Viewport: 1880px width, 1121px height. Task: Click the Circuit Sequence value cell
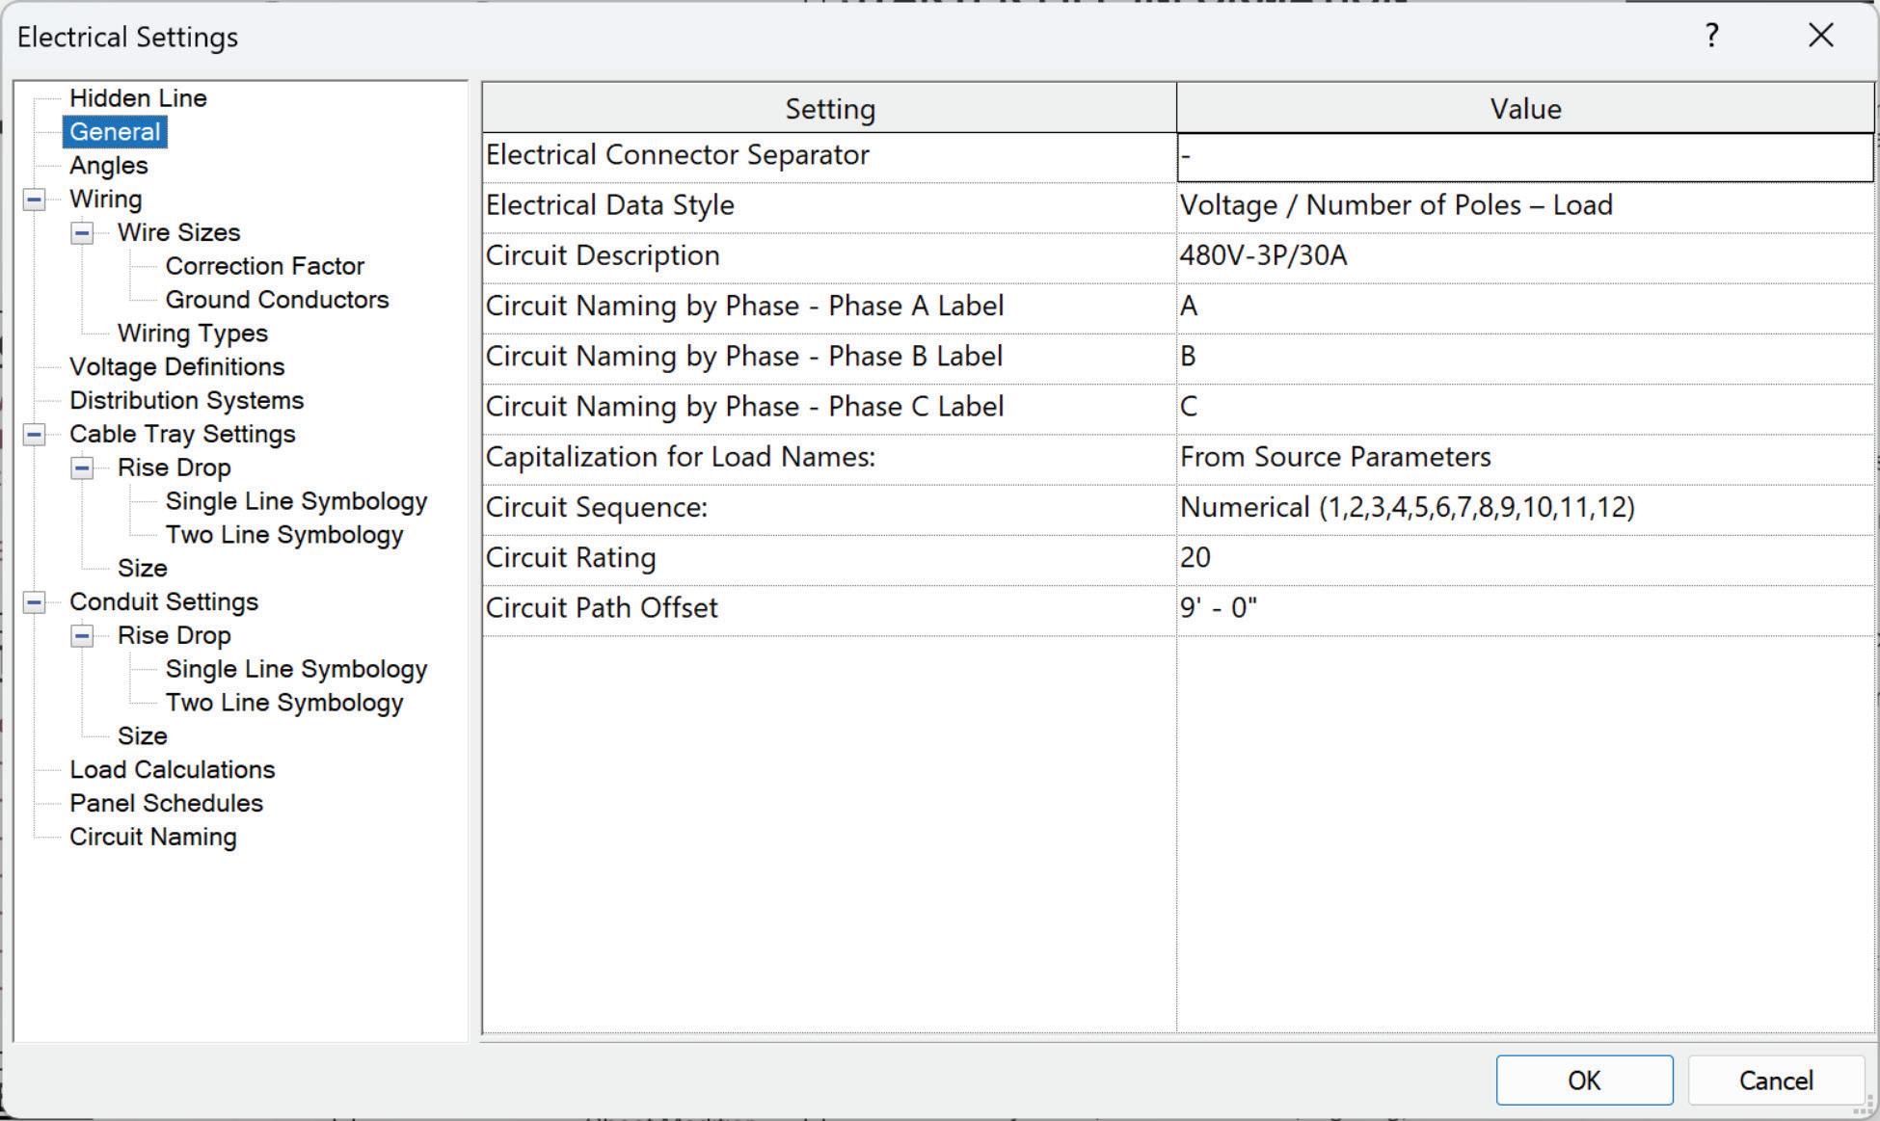tap(1523, 508)
